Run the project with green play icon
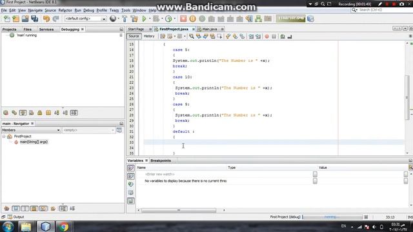Viewport: 413px width, 232px height. click(144, 19)
